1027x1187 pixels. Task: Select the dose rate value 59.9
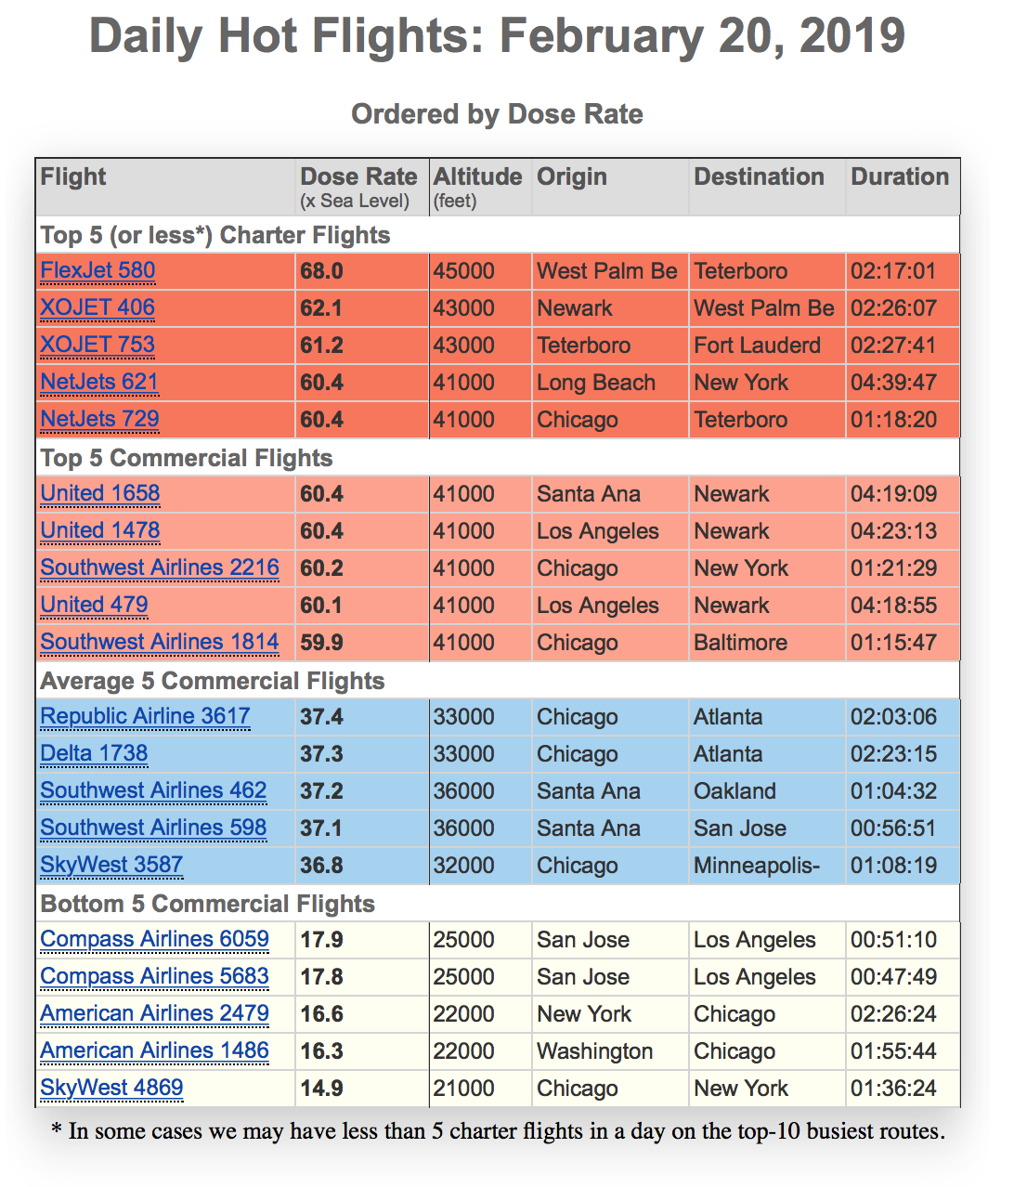pos(321,643)
